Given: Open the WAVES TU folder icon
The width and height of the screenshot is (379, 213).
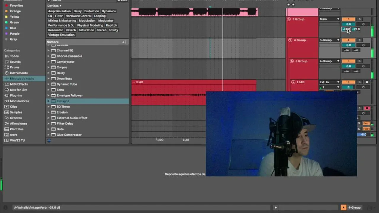Looking at the screenshot, I should click(7, 141).
